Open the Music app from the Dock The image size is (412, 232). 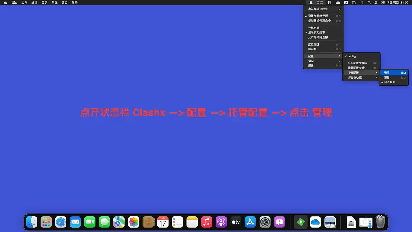(x=206, y=222)
